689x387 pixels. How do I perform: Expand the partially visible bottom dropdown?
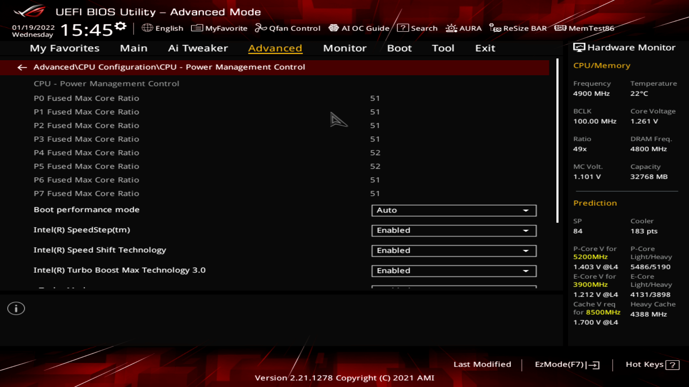point(526,287)
